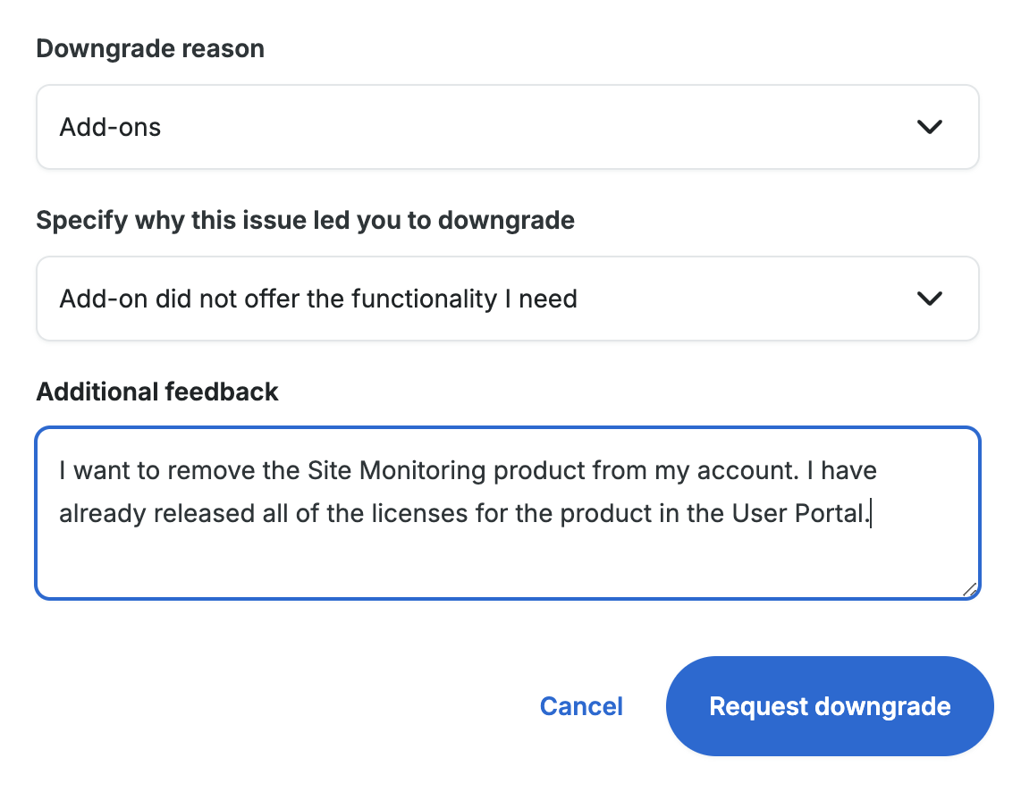The height and width of the screenshot is (792, 1021).
Task: Click the Cancel link
Action: (581, 706)
